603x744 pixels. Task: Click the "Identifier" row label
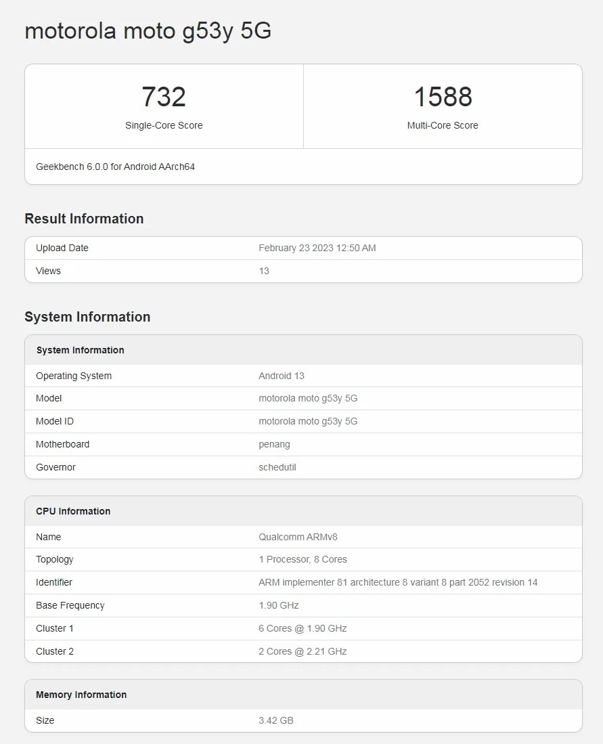coord(54,582)
